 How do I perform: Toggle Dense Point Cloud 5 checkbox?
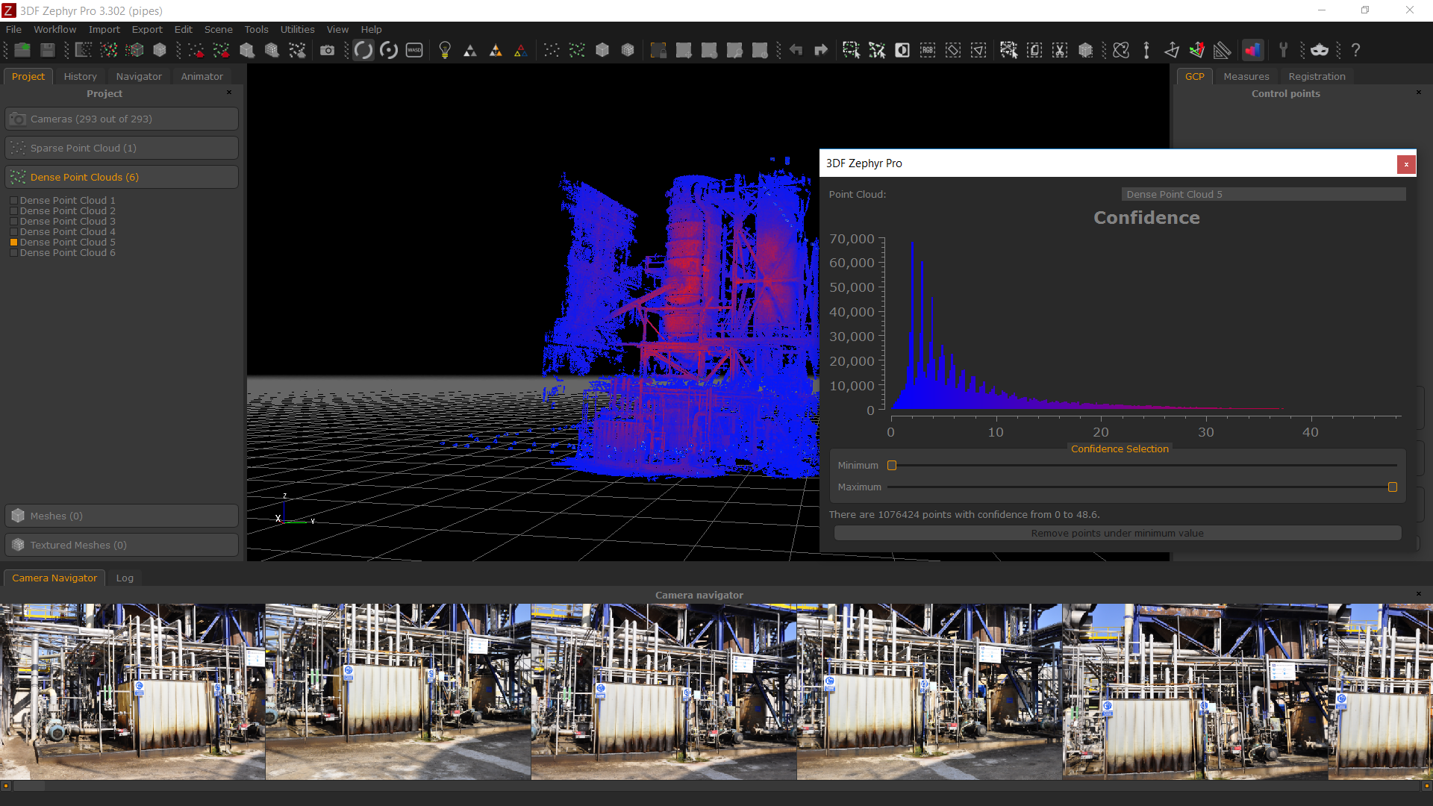tap(13, 243)
